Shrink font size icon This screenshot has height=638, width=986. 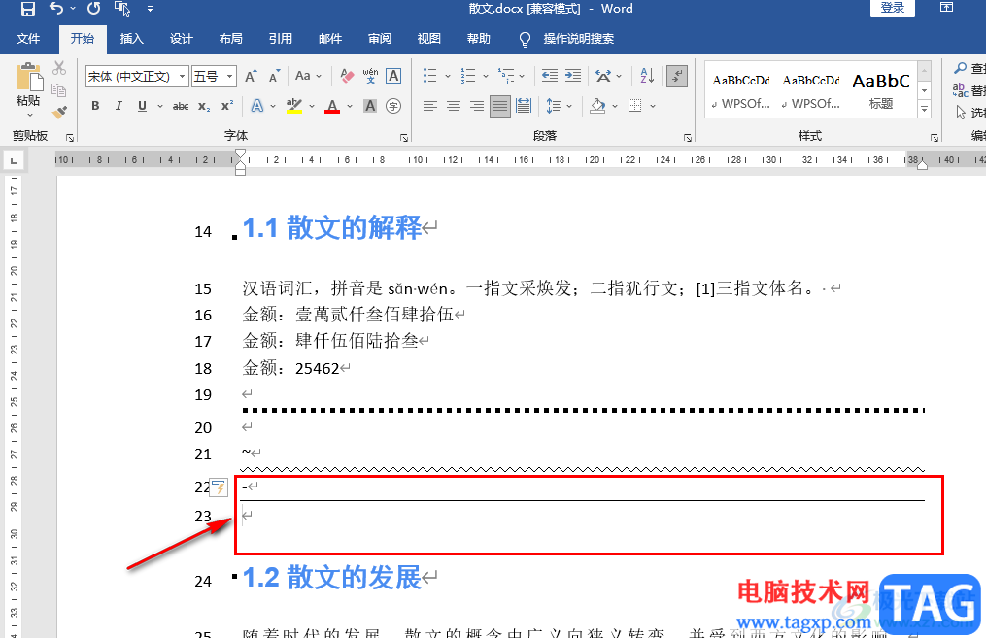[x=274, y=76]
